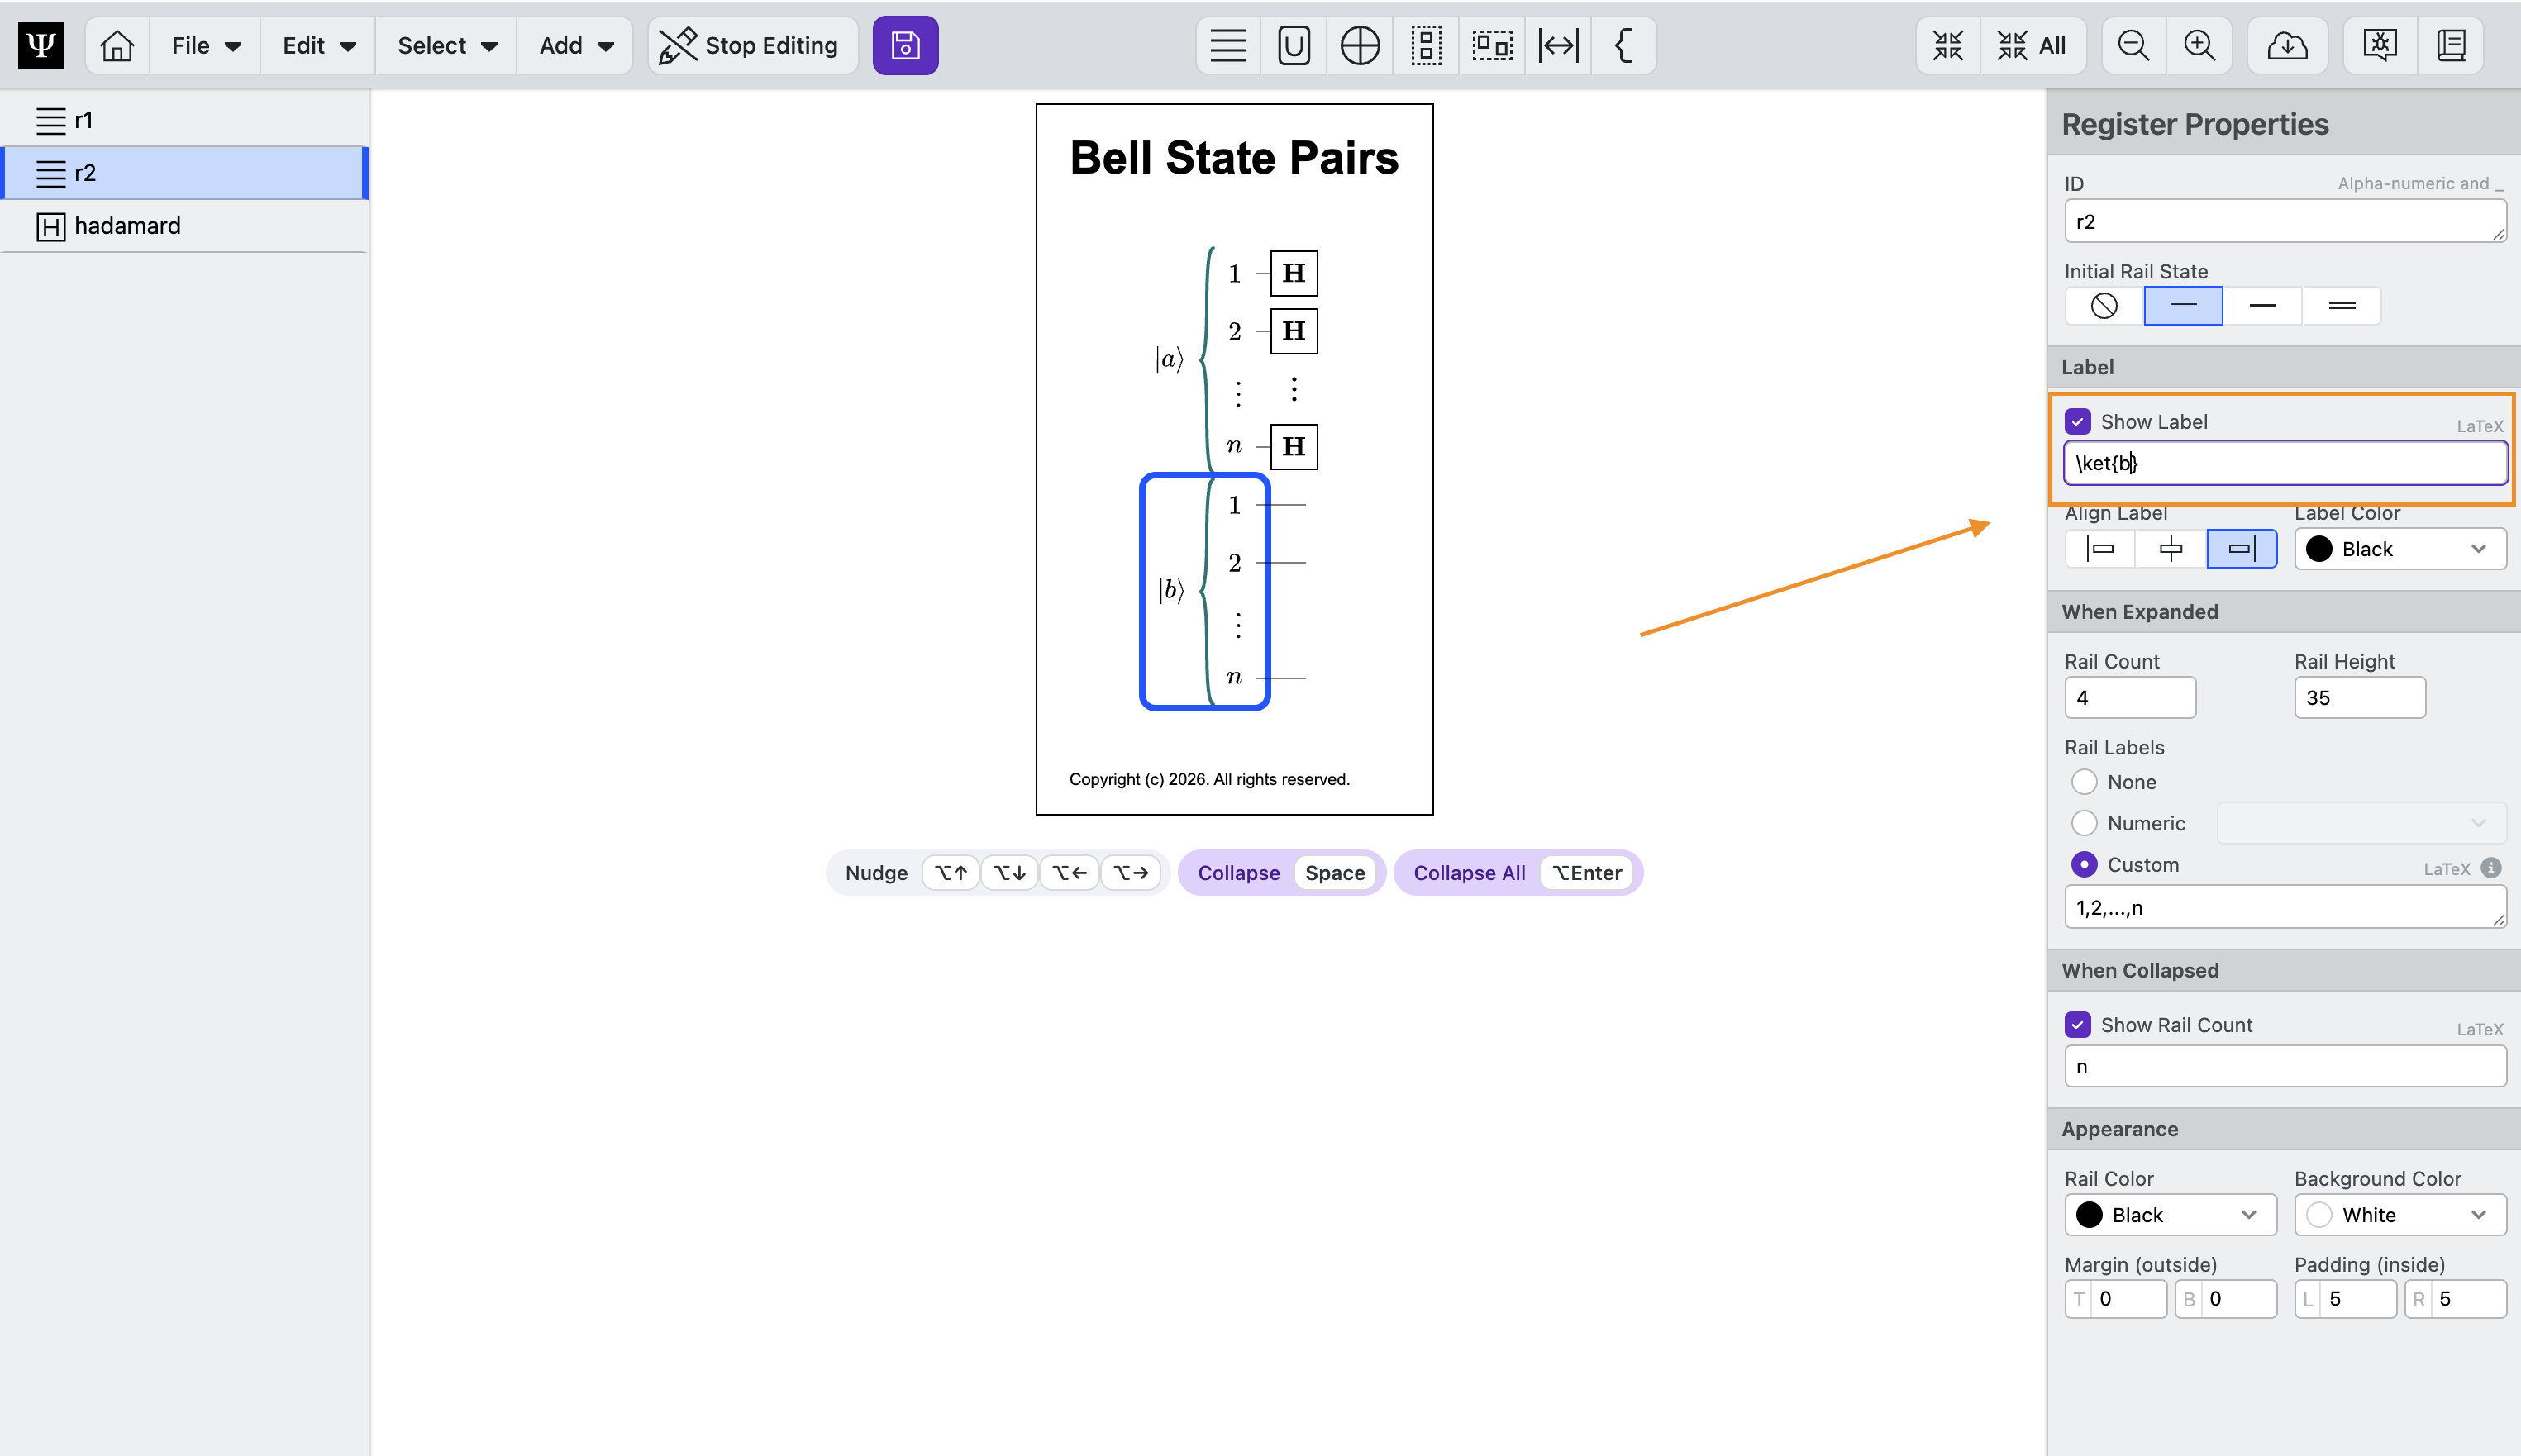The width and height of the screenshot is (2521, 1456).
Task: Disable the Show Rail Count checkbox
Action: click(x=2078, y=1025)
